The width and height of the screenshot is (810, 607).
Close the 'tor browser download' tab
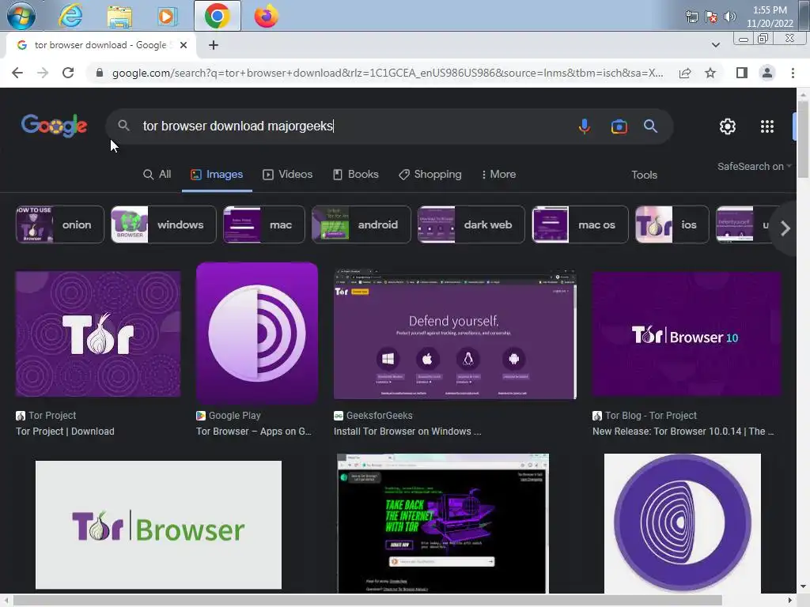click(x=183, y=45)
